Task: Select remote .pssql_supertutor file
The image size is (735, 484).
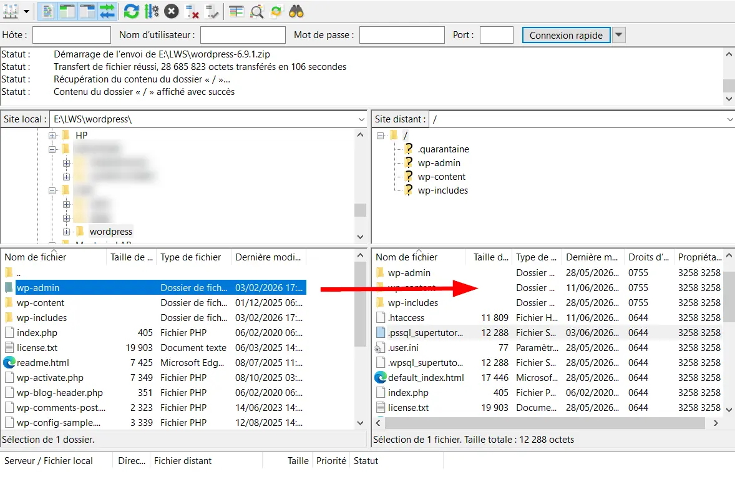Action: [425, 333]
